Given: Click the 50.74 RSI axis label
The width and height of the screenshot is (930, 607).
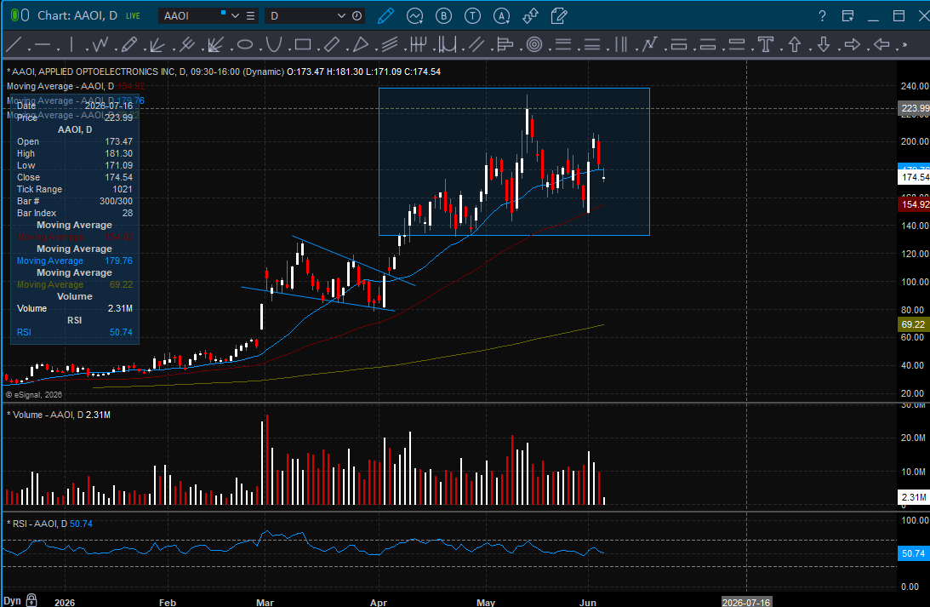Looking at the screenshot, I should click(x=913, y=553).
